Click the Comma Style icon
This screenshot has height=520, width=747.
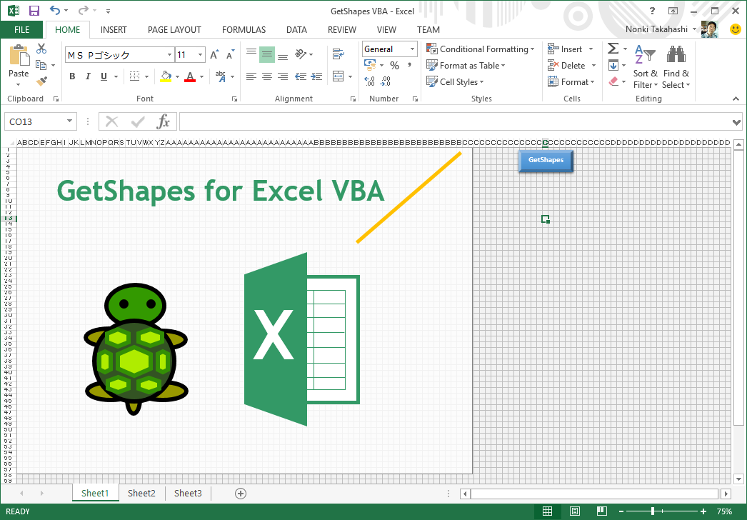coord(409,64)
